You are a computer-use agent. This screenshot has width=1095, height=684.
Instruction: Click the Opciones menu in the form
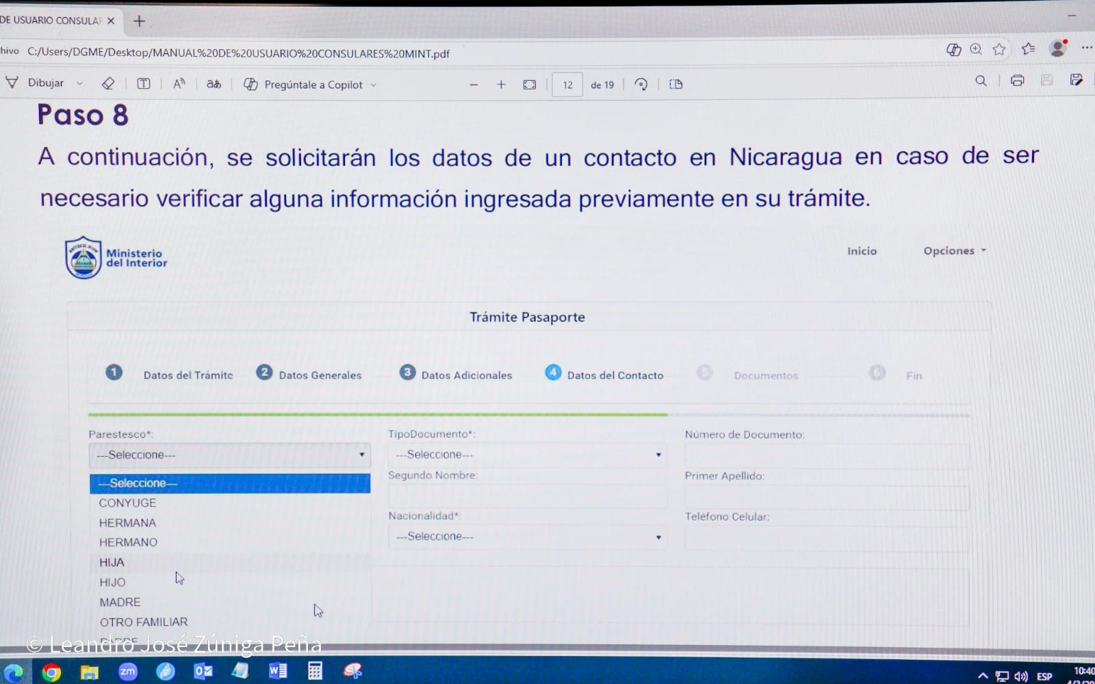(x=954, y=251)
